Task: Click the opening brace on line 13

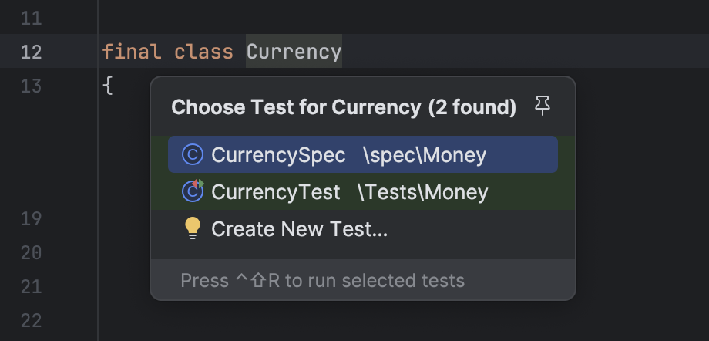Action: tap(108, 86)
